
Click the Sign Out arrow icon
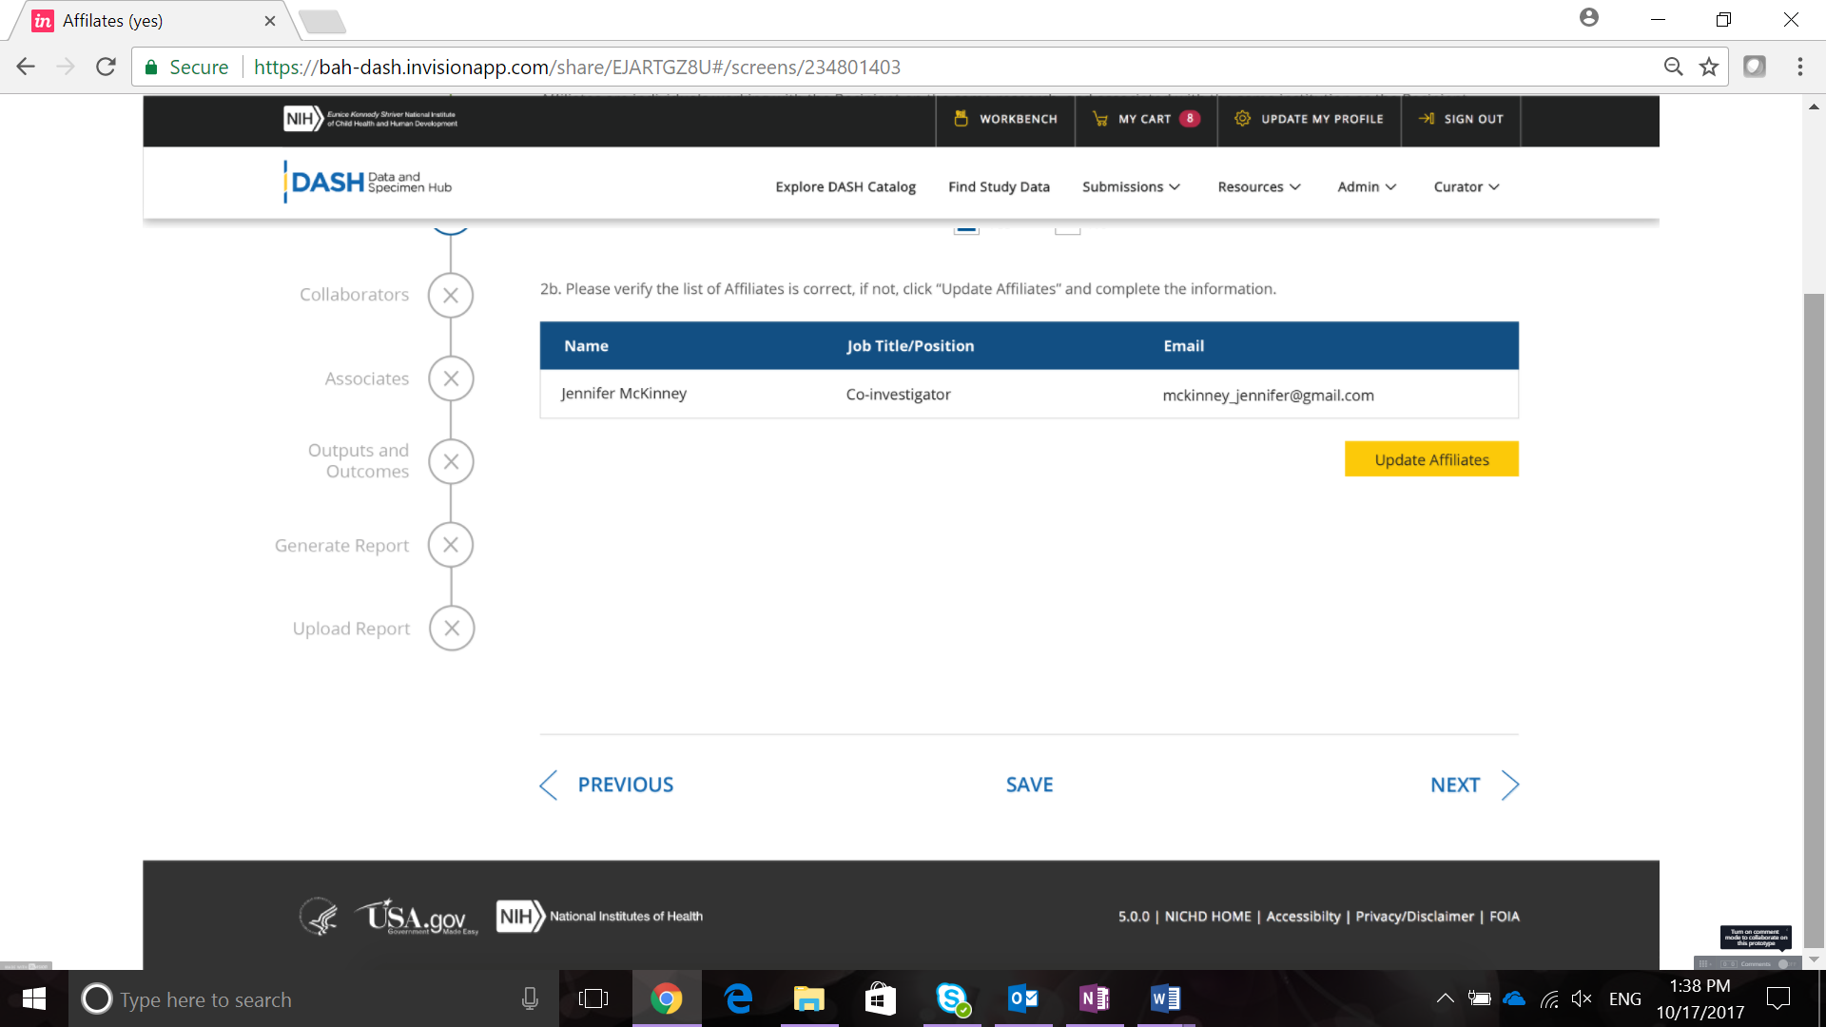click(1427, 119)
